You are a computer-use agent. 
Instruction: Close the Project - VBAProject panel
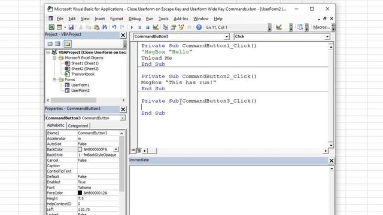(x=123, y=35)
